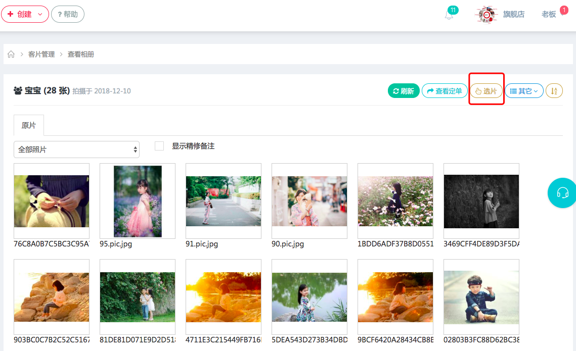Open the 95.pic.jpg photo thumbnail
The height and width of the screenshot is (351, 576).
point(138,201)
